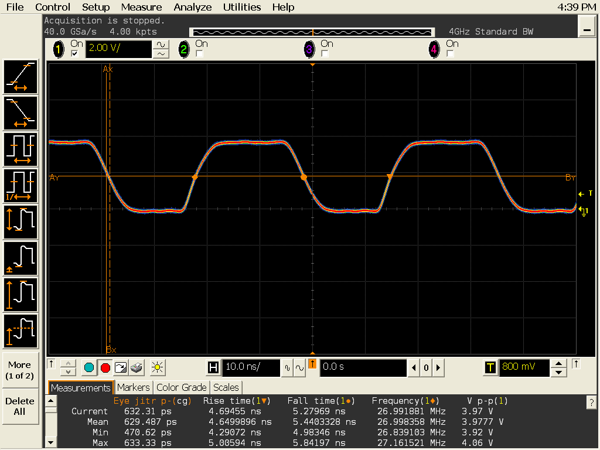Click the waveform intensity sun icon
The image size is (600, 450).
tap(156, 368)
